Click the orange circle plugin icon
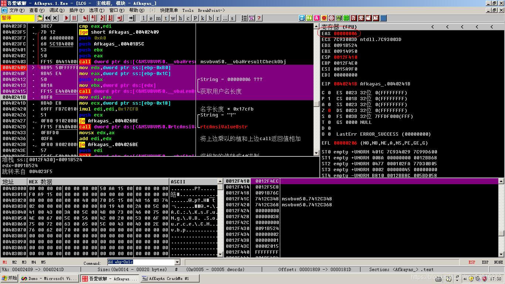 coord(324,18)
